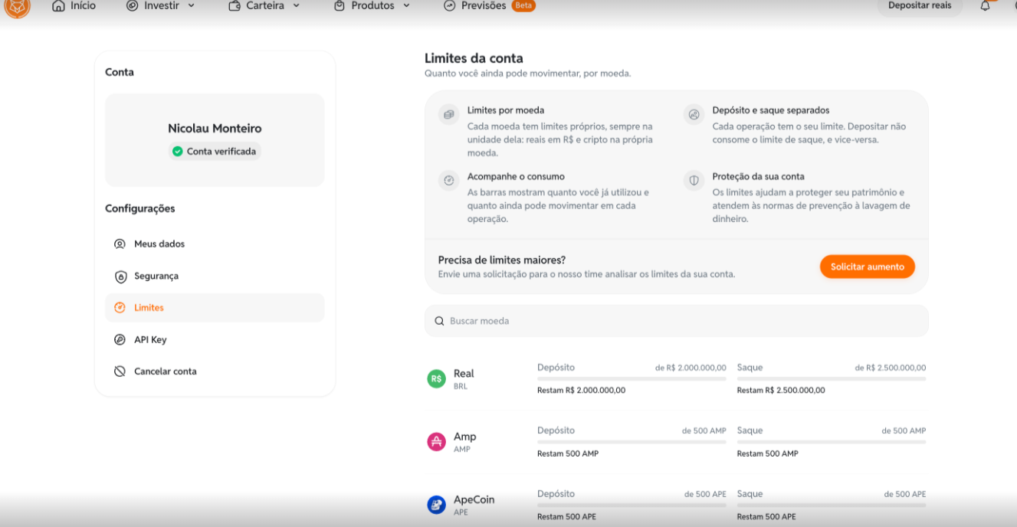Viewport: 1017px width, 527px height.
Task: Go to Início in top navigation
Action: click(83, 5)
